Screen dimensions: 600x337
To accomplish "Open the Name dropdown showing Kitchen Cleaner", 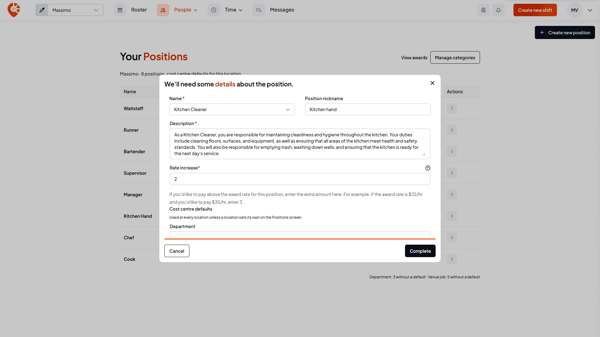I will pyautogui.click(x=232, y=110).
